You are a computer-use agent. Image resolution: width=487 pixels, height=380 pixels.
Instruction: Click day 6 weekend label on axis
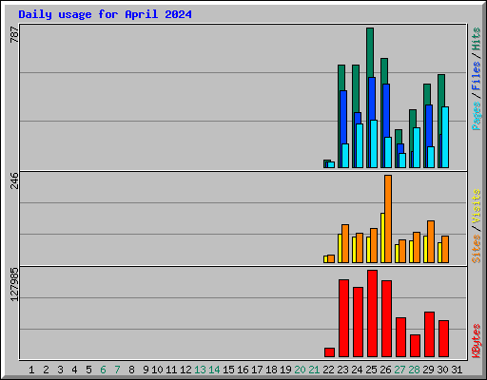click(103, 370)
